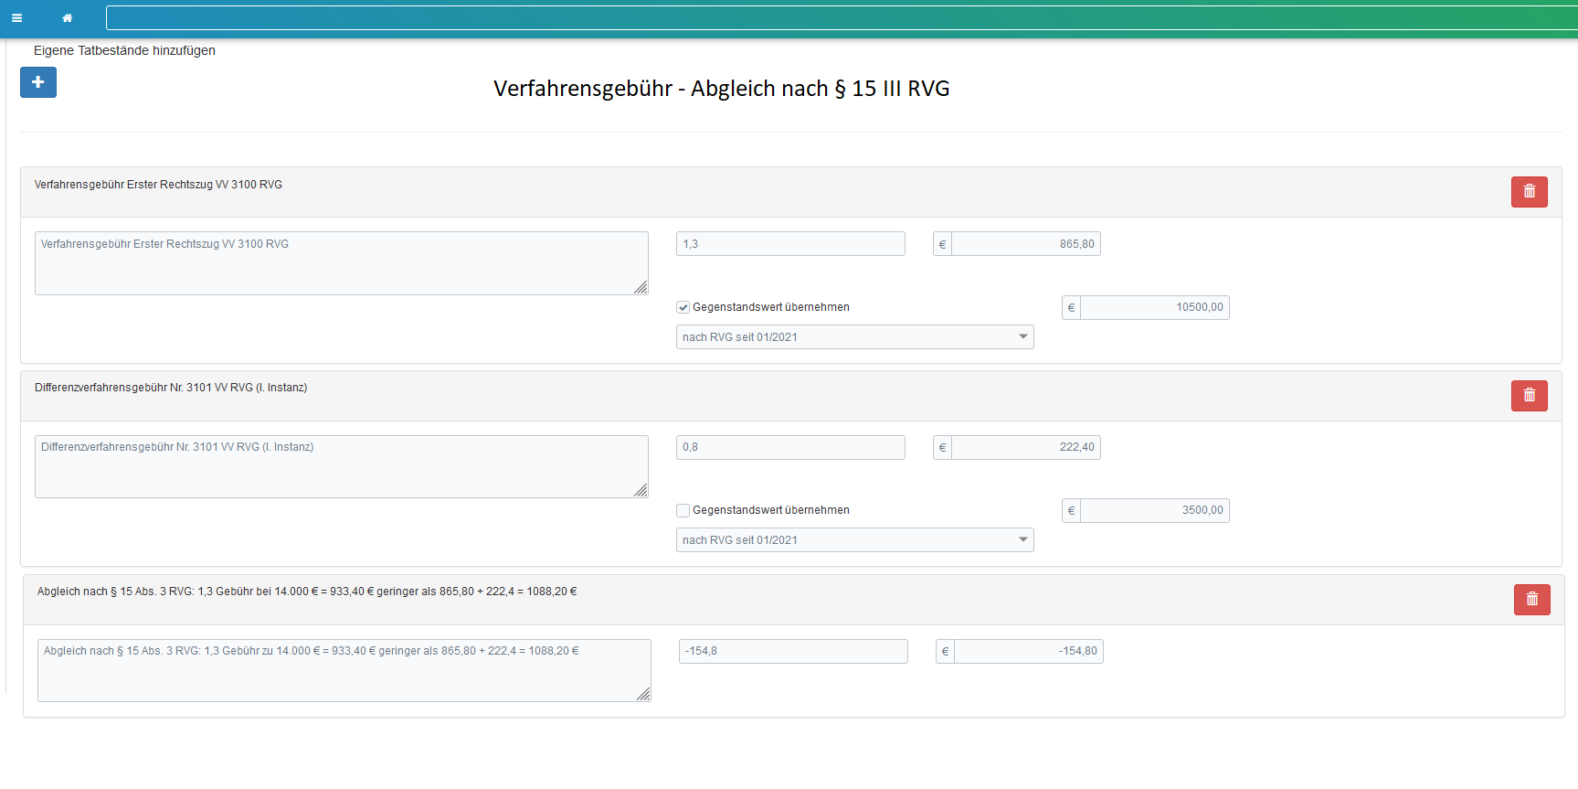Edit the 1,3 fee rate field

[790, 244]
